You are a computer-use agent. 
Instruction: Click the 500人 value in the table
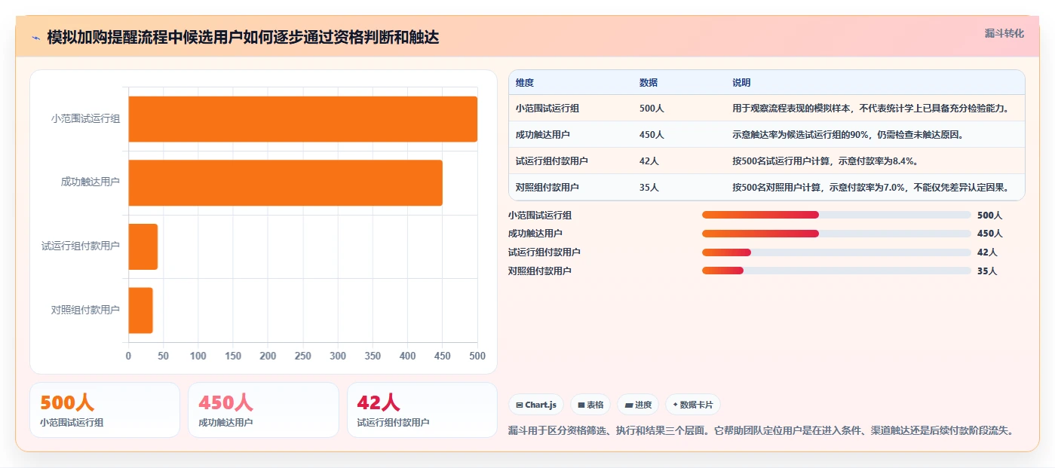coord(652,109)
